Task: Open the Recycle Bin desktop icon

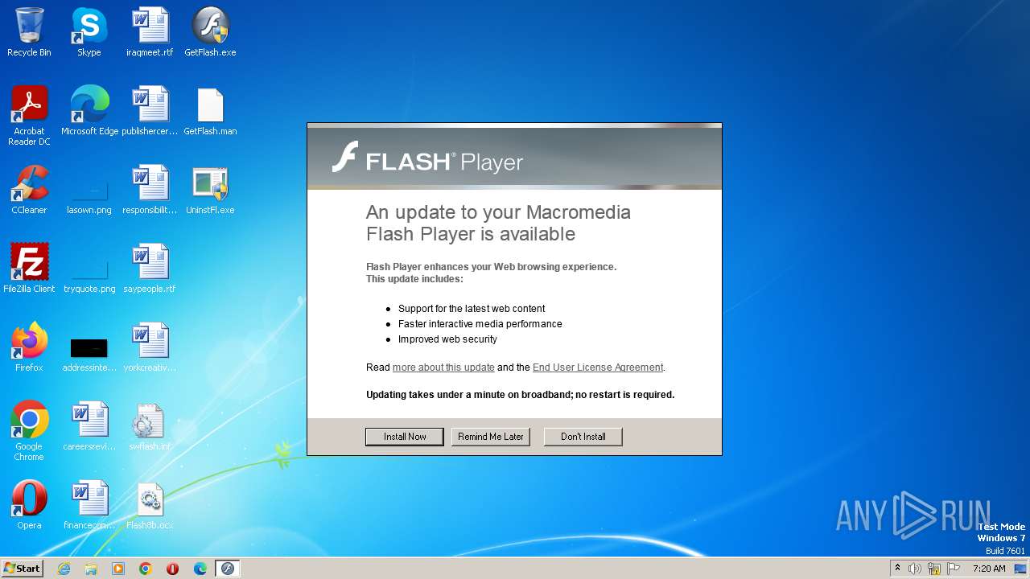Action: pyautogui.click(x=29, y=32)
